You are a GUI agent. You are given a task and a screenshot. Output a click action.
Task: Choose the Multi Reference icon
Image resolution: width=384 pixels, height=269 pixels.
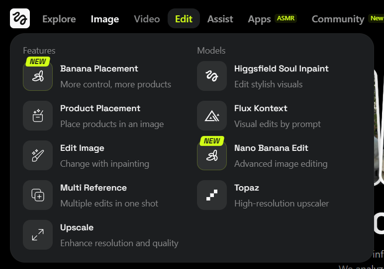coord(38,195)
